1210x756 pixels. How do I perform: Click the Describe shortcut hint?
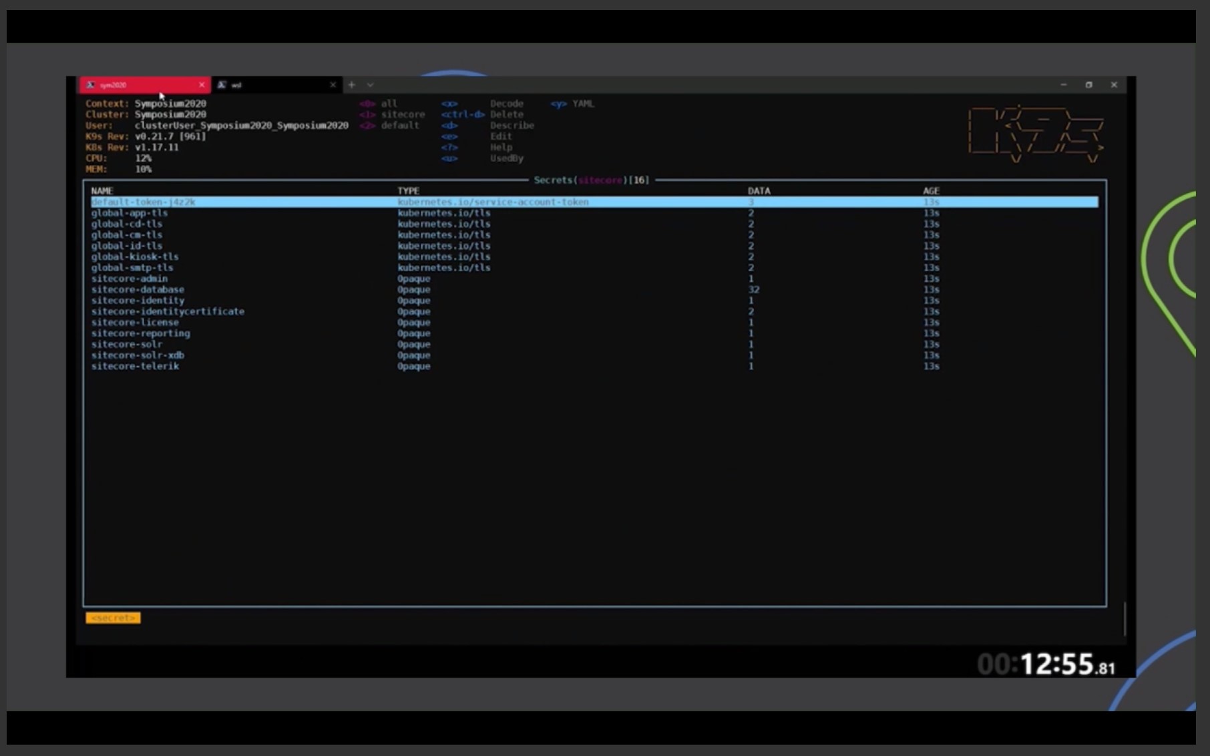pos(512,126)
